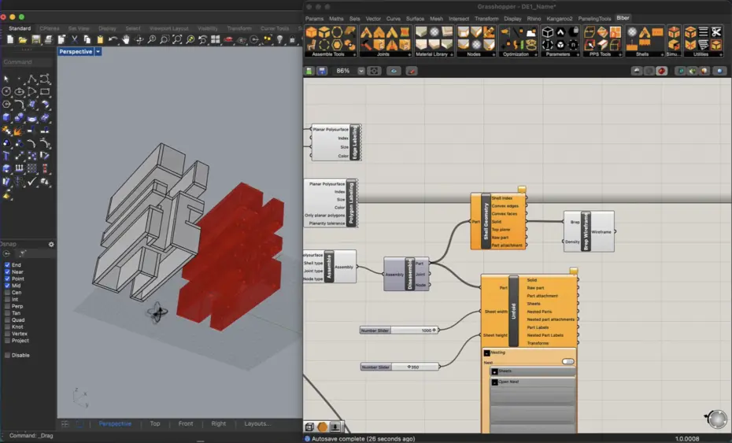732x443 pixels.
Task: Open the Params tab in Grasshopper
Action: coord(314,19)
